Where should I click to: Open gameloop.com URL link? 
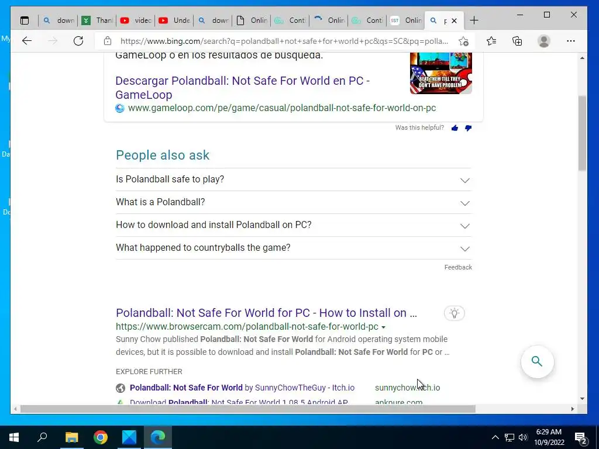(x=282, y=108)
